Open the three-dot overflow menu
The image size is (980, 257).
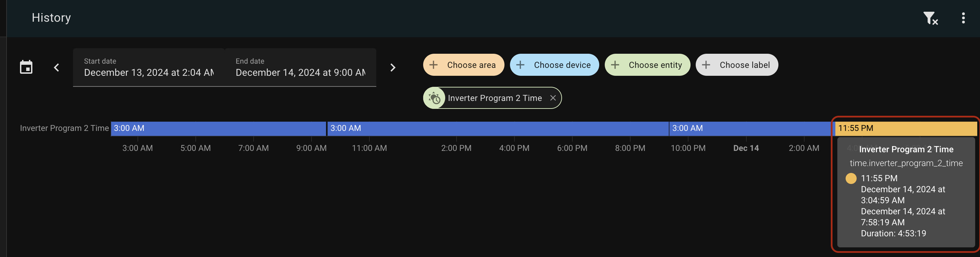pos(963,18)
